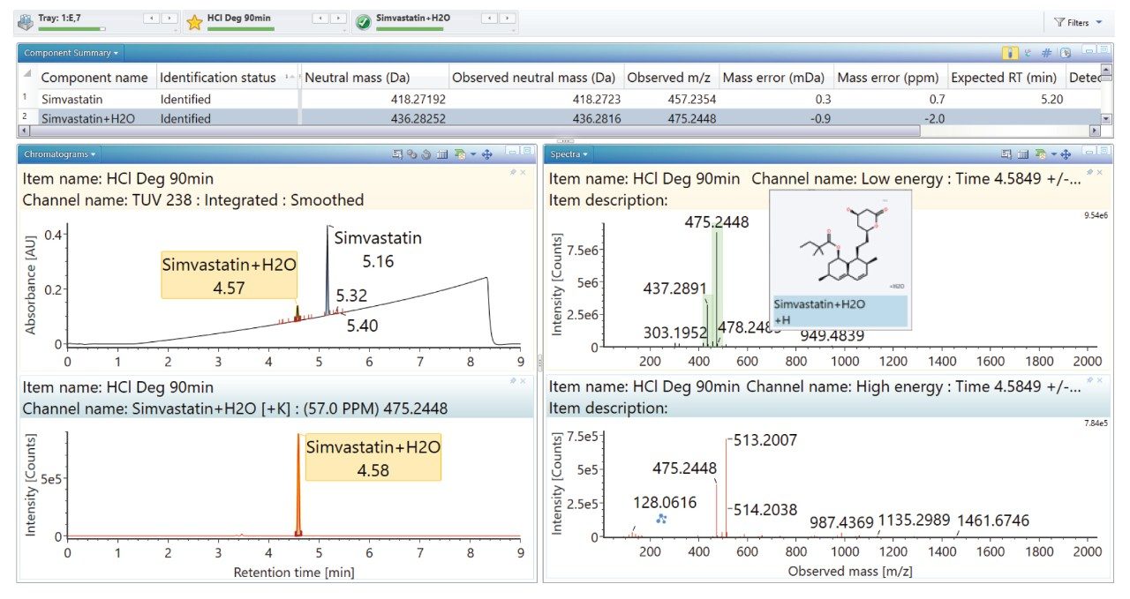Click the table icon in Chromatograms toolbar
Screen dimensions: 1130x599
442,154
